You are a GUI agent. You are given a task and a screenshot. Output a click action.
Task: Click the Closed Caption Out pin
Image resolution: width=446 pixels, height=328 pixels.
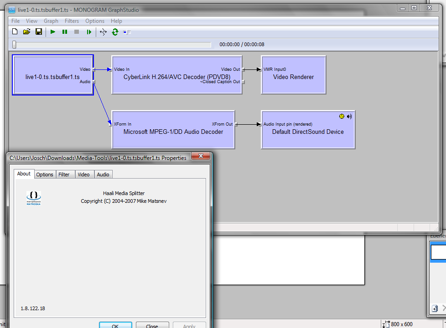(243, 82)
